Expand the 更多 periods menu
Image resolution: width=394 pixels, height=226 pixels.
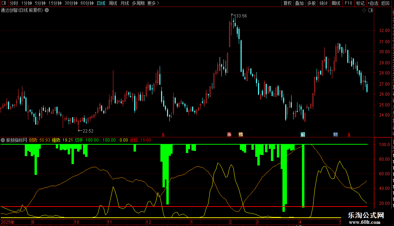(x=153, y=3)
